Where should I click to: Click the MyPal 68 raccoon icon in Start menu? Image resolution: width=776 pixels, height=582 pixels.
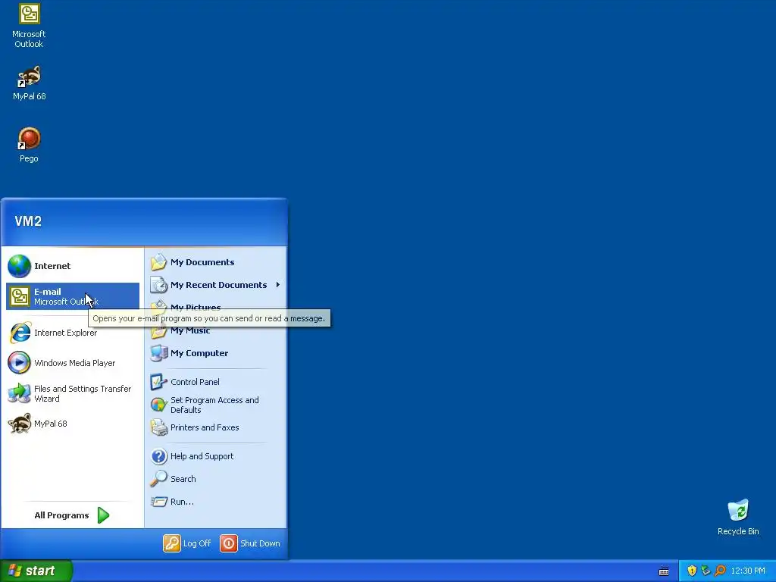coord(19,424)
